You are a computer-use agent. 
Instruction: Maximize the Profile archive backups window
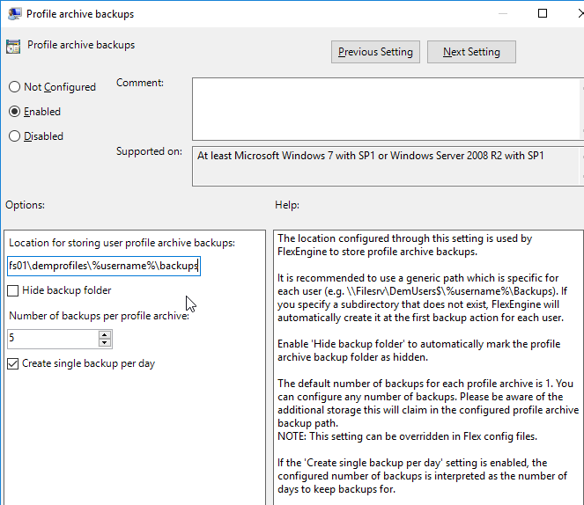[x=543, y=14]
